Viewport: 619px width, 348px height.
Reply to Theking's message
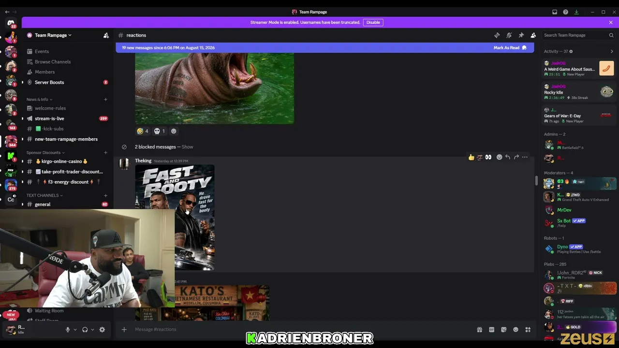coord(508,157)
